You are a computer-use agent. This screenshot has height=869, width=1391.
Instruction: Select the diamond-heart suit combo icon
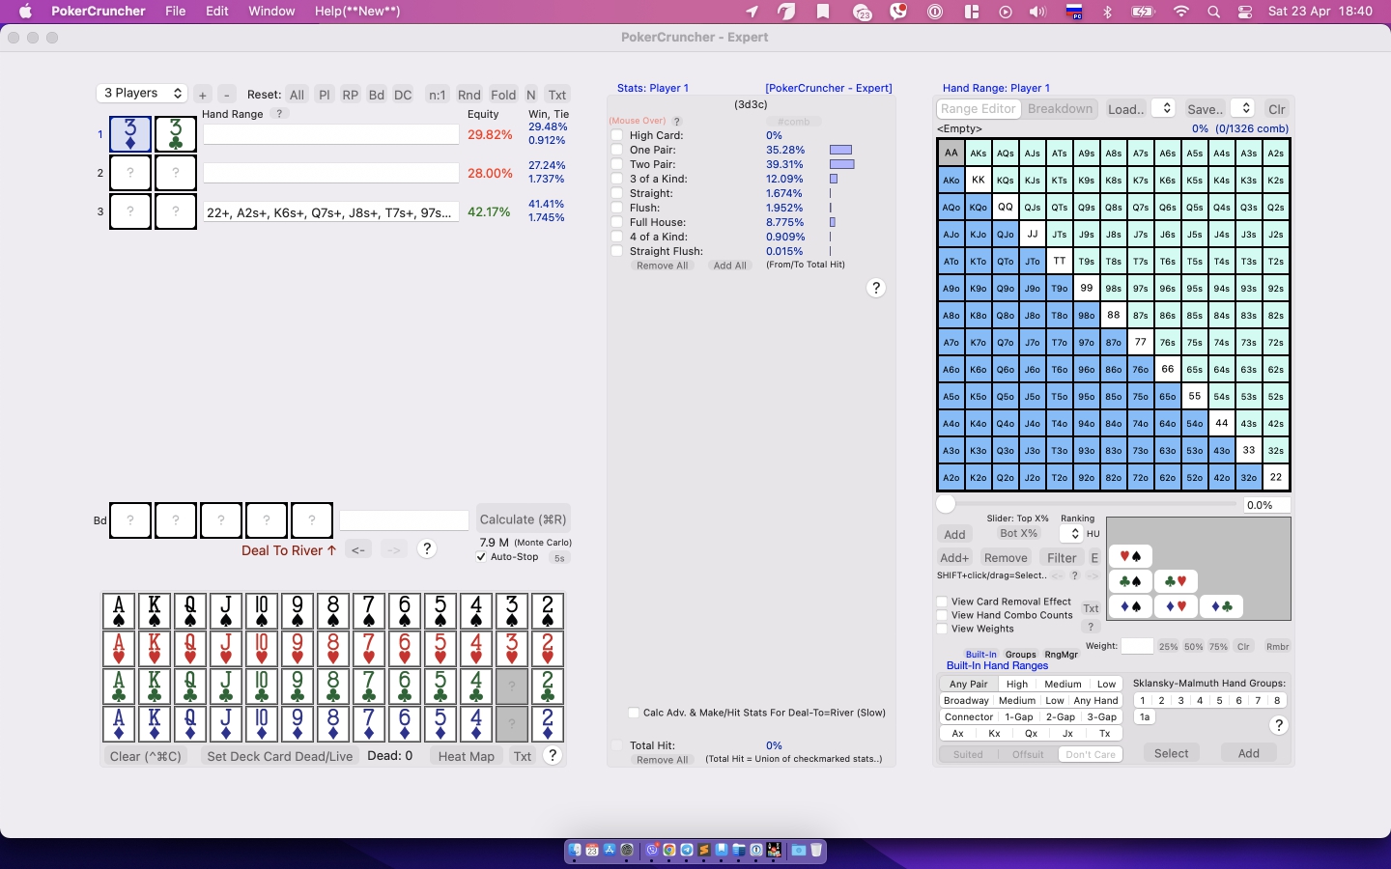click(1176, 606)
